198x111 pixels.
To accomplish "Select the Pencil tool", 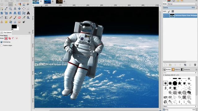I will [11, 18].
